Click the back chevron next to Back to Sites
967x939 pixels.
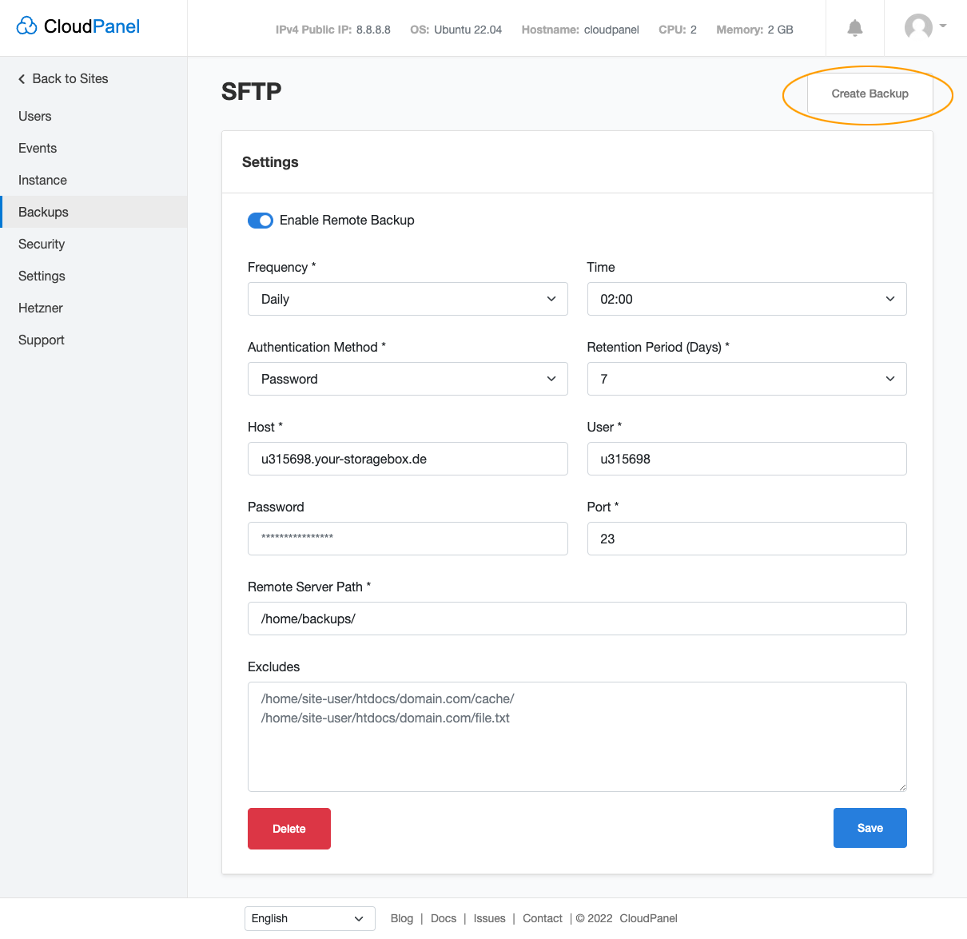click(21, 78)
